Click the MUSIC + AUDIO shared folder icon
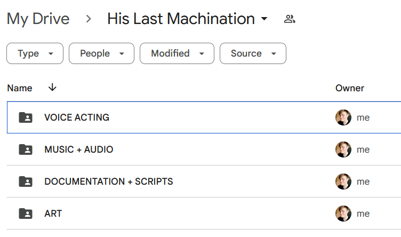401x237 pixels. point(26,149)
